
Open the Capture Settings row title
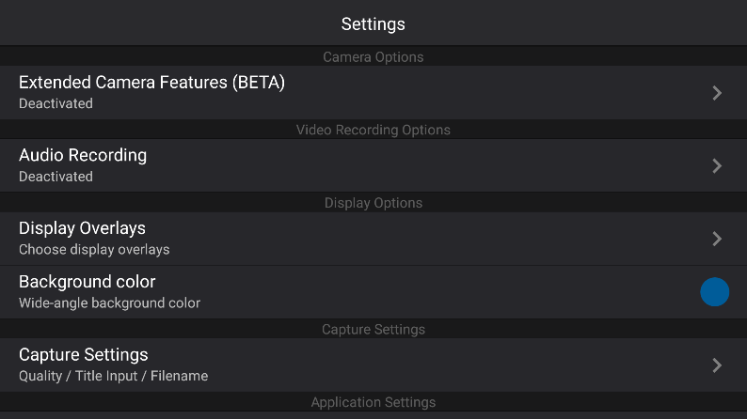click(x=84, y=355)
